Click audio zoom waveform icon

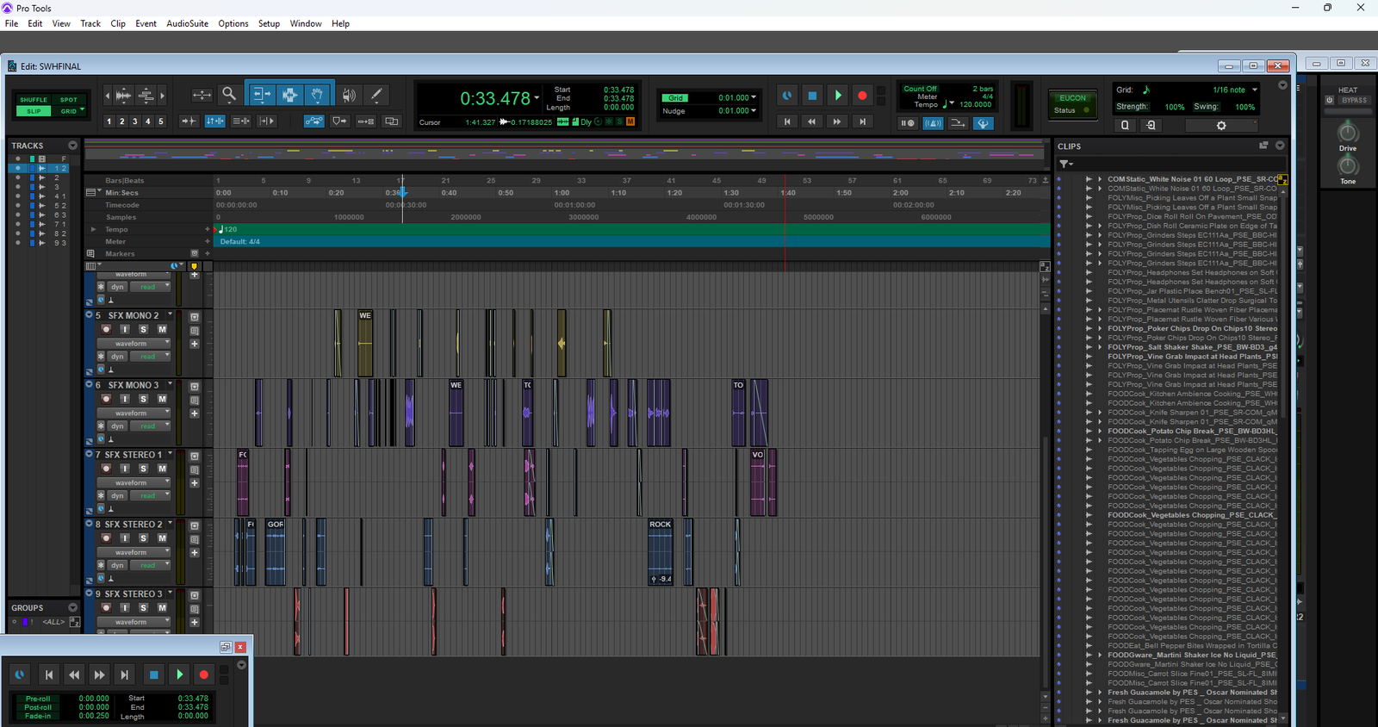click(123, 95)
